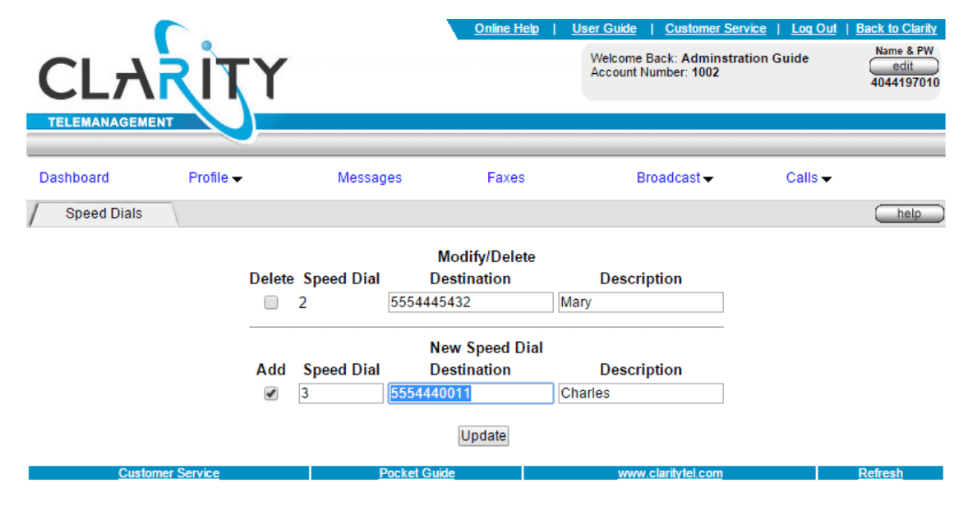Select the Speed Dials tab
The height and width of the screenshot is (511, 968).
[104, 214]
